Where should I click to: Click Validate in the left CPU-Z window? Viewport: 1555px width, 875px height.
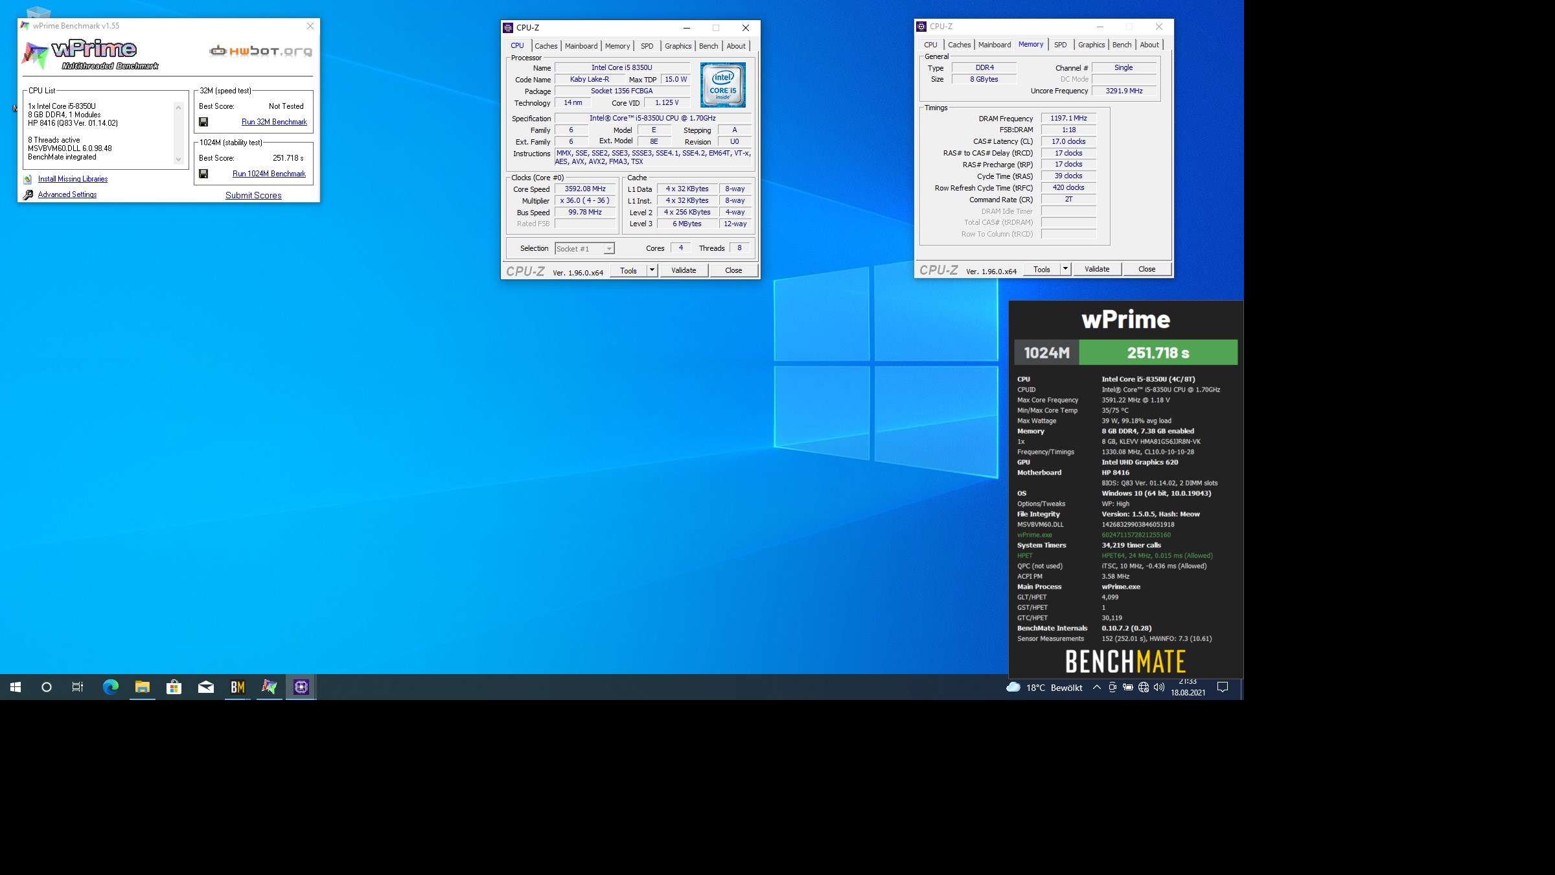pyautogui.click(x=684, y=270)
